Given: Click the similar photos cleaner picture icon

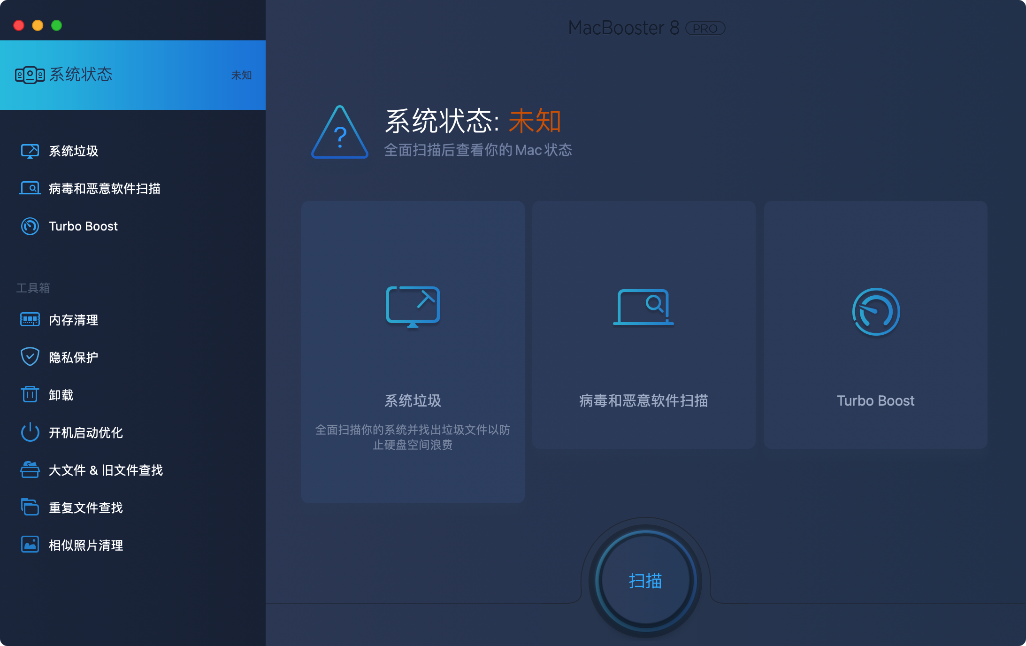Looking at the screenshot, I should point(30,545).
